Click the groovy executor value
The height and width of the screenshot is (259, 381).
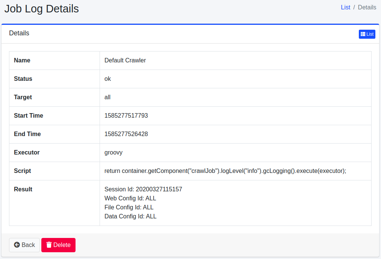click(x=113, y=153)
